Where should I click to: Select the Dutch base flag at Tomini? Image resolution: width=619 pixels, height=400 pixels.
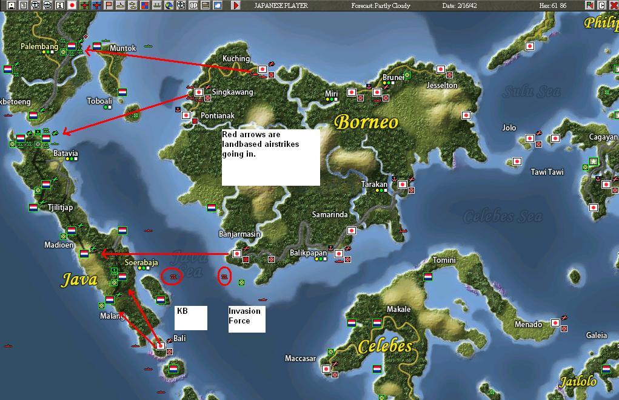(428, 277)
